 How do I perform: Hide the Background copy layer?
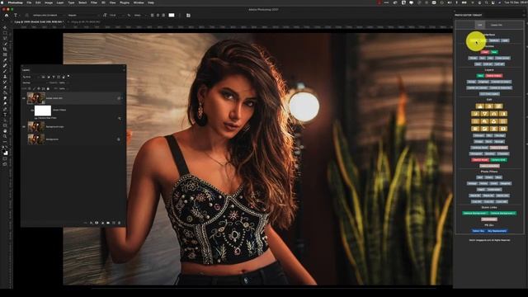coord(24,126)
